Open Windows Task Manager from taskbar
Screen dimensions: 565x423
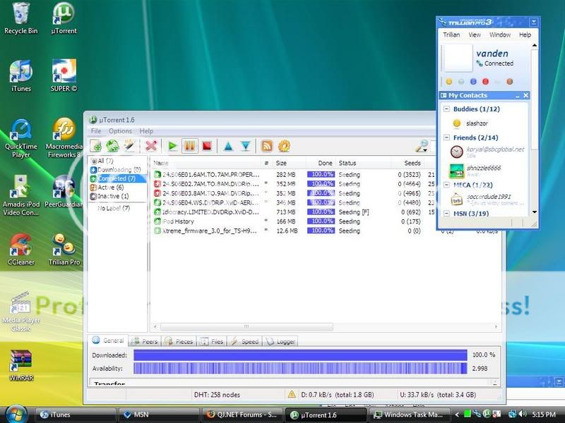[x=411, y=415]
